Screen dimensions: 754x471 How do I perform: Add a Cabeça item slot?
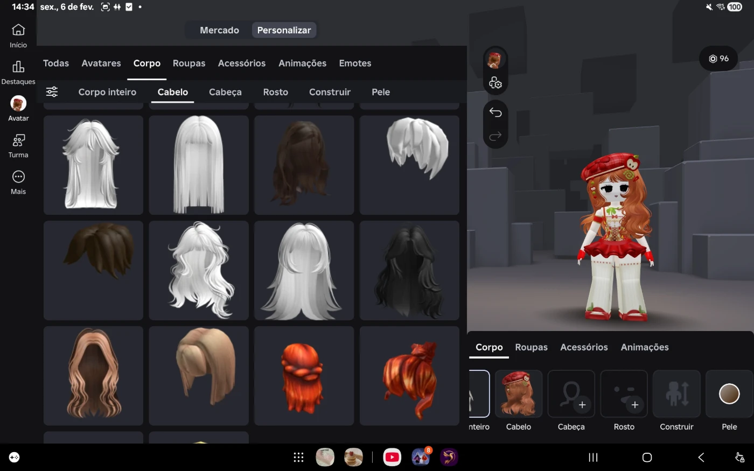[571, 394]
